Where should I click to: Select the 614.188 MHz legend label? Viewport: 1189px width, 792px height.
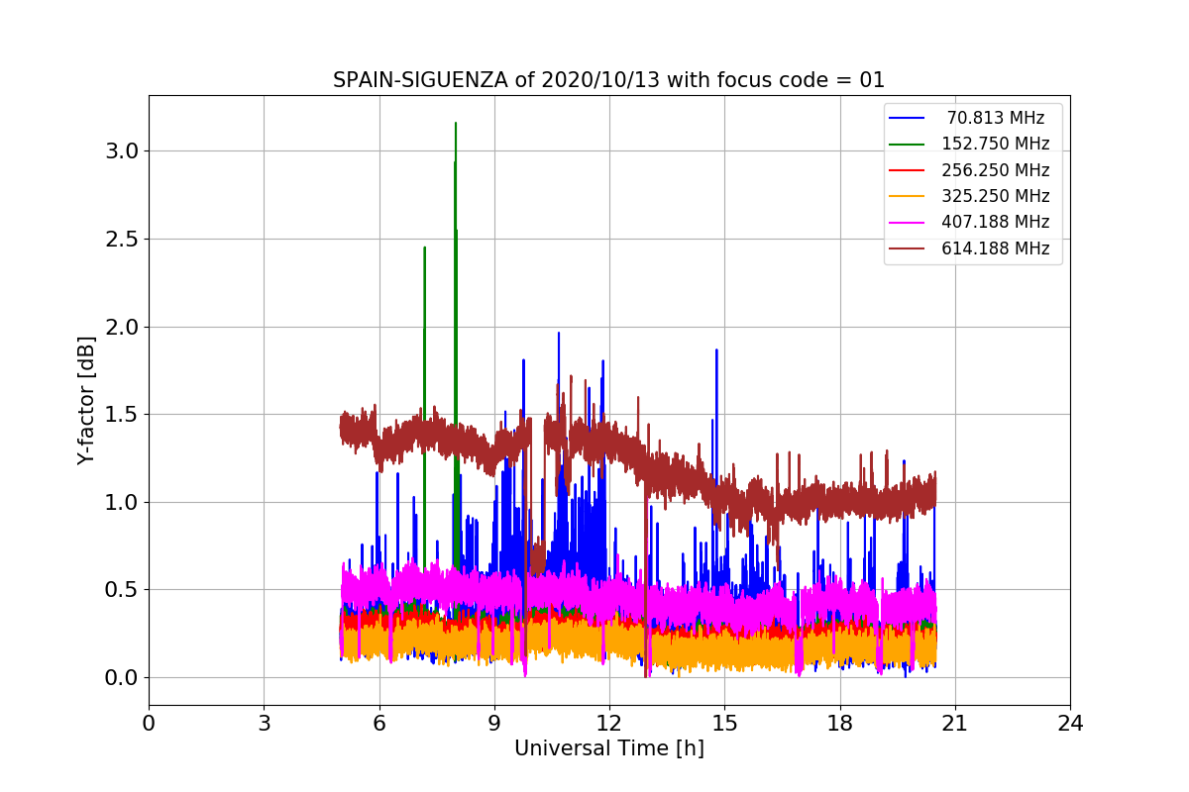[x=995, y=248]
